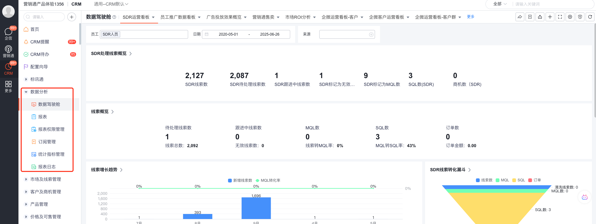596x224 pixels.
Task: Open dropdown arrow on SDR运营看板 tab
Action: [x=153, y=17]
